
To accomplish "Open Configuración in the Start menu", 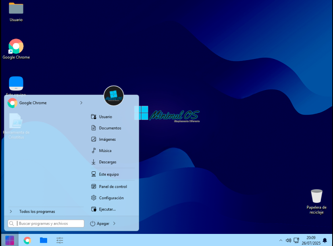I will pos(113,198).
